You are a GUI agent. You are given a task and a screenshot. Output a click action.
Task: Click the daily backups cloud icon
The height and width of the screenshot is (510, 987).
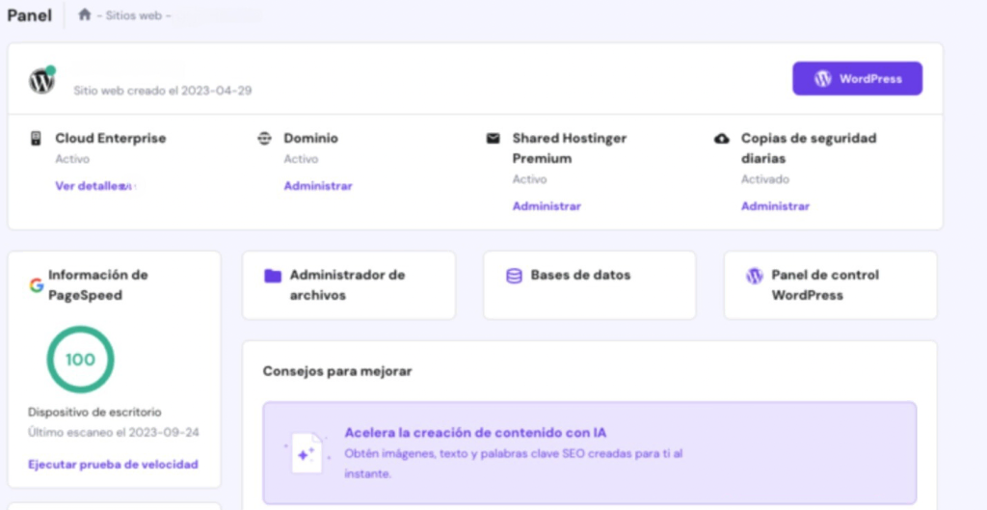pyautogui.click(x=722, y=139)
